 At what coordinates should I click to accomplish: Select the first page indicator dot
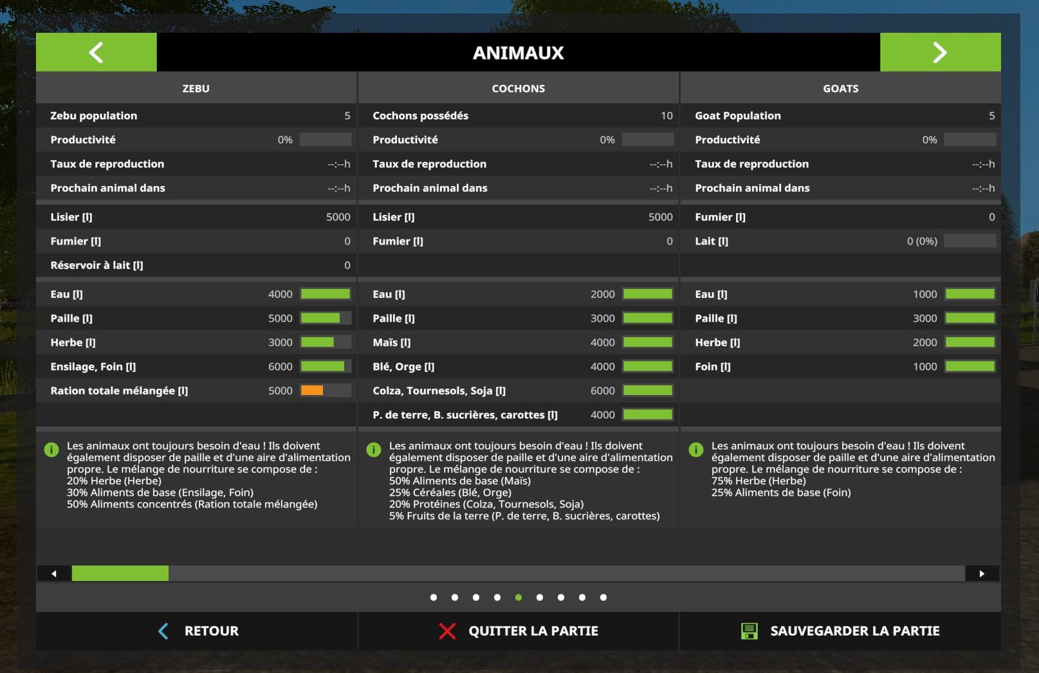(x=434, y=598)
